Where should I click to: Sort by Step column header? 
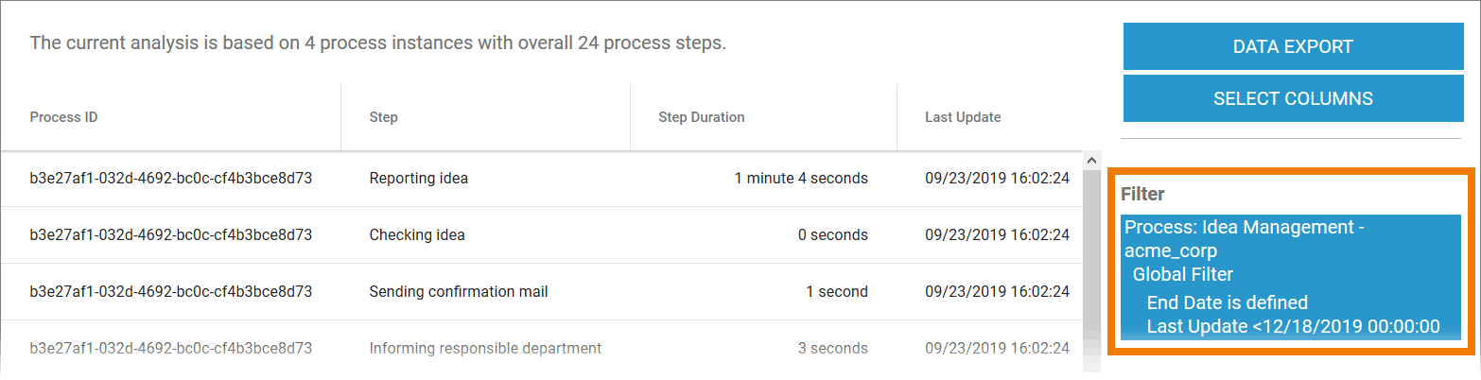click(x=383, y=117)
